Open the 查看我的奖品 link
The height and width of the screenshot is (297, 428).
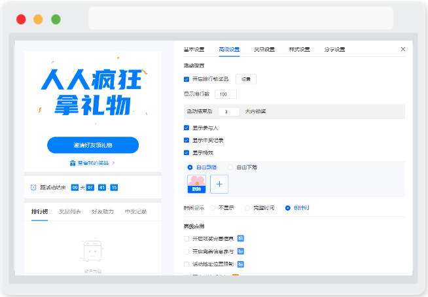click(93, 163)
